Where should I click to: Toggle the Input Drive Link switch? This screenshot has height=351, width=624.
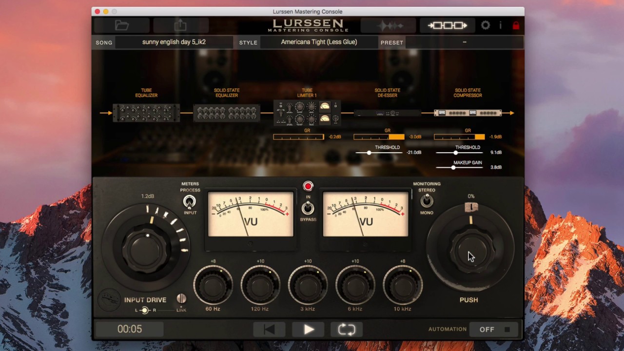(x=181, y=298)
